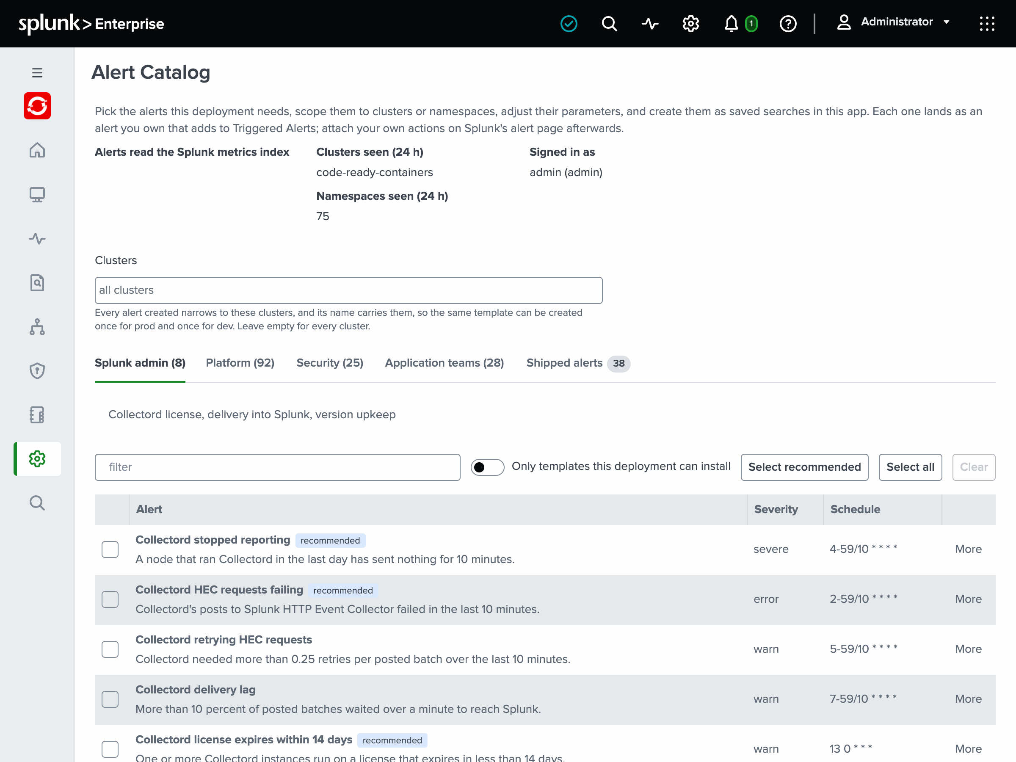The image size is (1016, 762).
Task: Open the network topology sidebar icon
Action: (37, 326)
